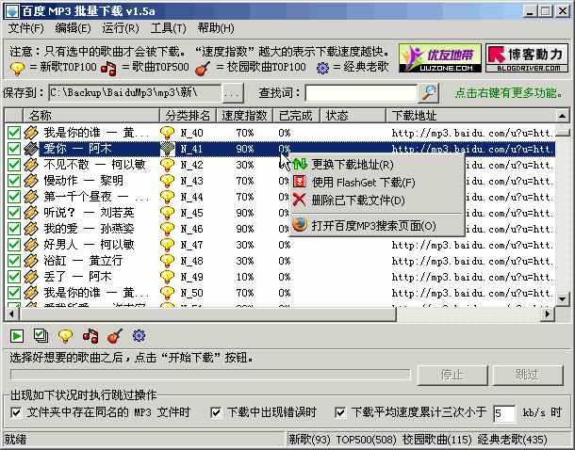This screenshot has height=450, width=575.
Task: Click the kb/s speed threshold field
Action: 504,413
